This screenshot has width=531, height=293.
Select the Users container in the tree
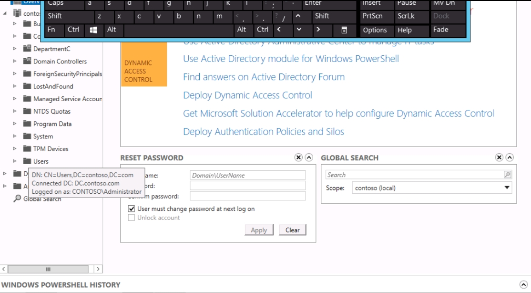(x=41, y=161)
